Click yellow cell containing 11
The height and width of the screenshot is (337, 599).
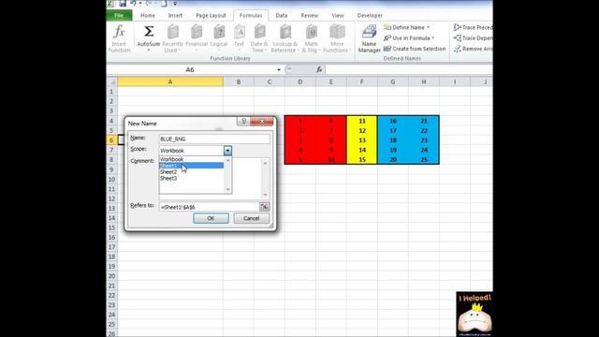tap(362, 121)
